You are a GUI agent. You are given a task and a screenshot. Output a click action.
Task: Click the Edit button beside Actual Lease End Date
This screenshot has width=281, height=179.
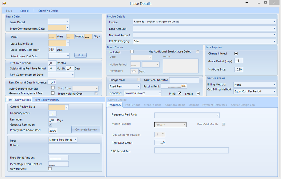point(81,56)
